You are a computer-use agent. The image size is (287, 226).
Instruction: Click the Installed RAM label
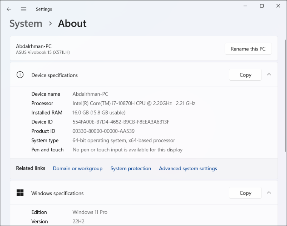coord(47,113)
